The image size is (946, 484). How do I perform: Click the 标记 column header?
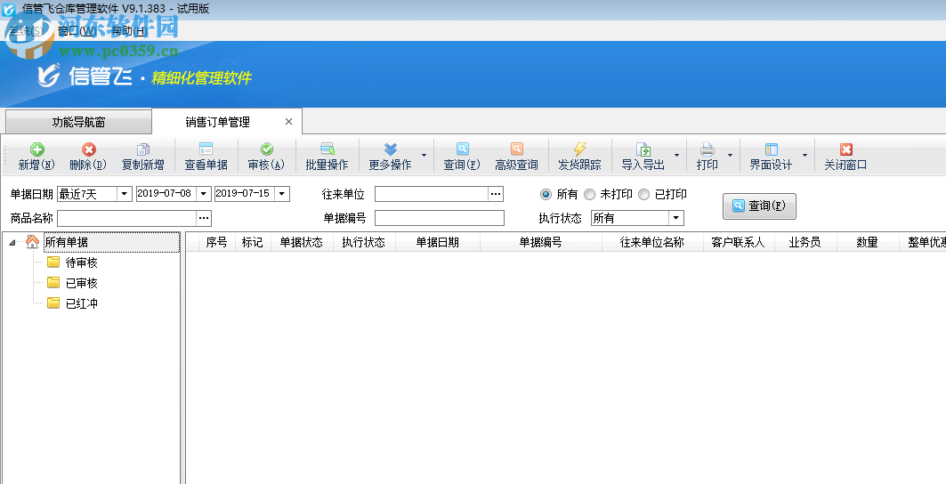click(x=252, y=242)
